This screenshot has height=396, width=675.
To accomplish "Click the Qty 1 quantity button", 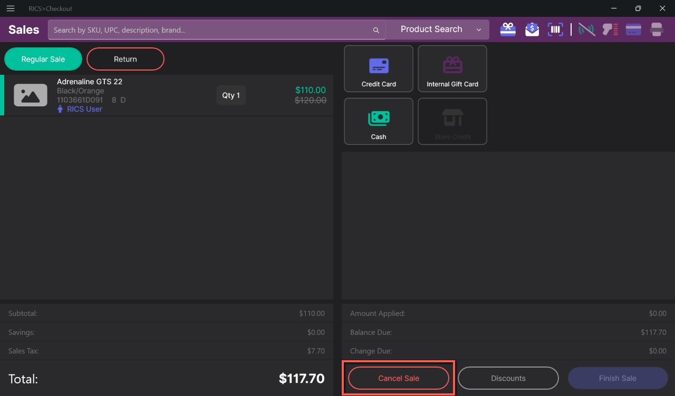I will (231, 95).
